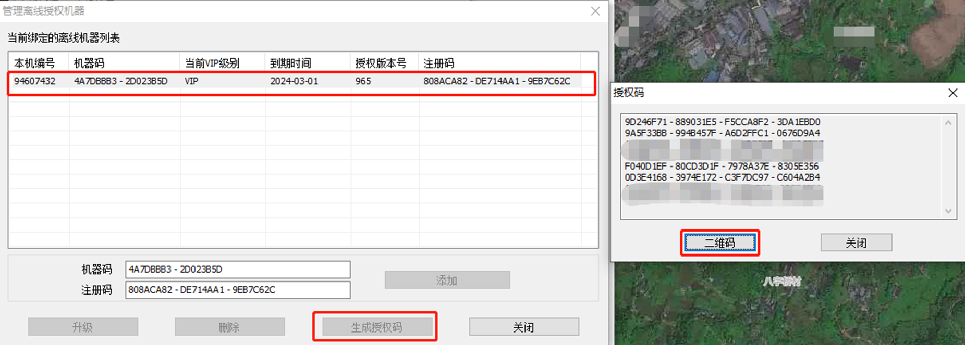Viewport: 965px width, 345px height.
Task: Close the 管理离线授权机器 window with X
Action: [595, 11]
